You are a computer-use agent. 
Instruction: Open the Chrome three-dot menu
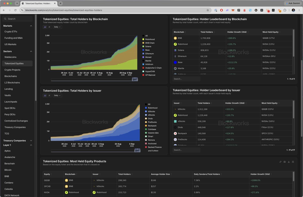[299, 10]
